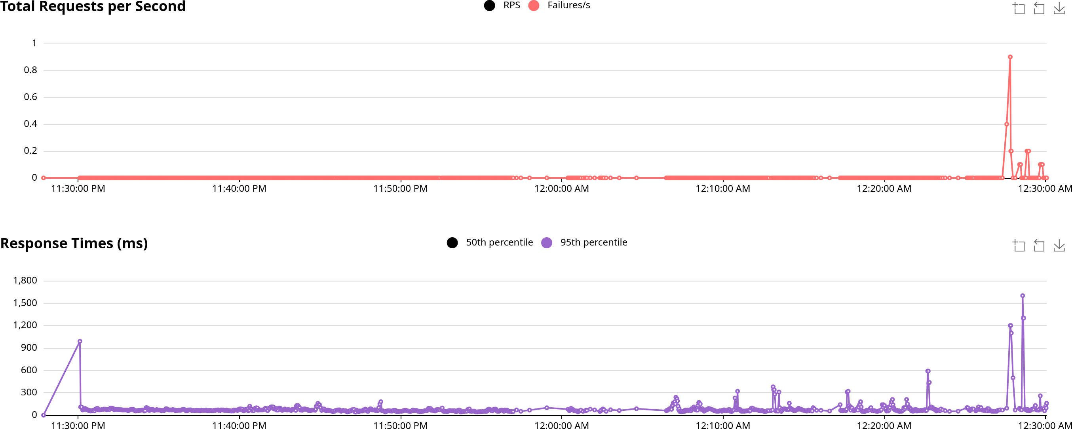This screenshot has width=1072, height=429.
Task: Click the 12:10:00 AM label on requests chart
Action: coord(723,189)
